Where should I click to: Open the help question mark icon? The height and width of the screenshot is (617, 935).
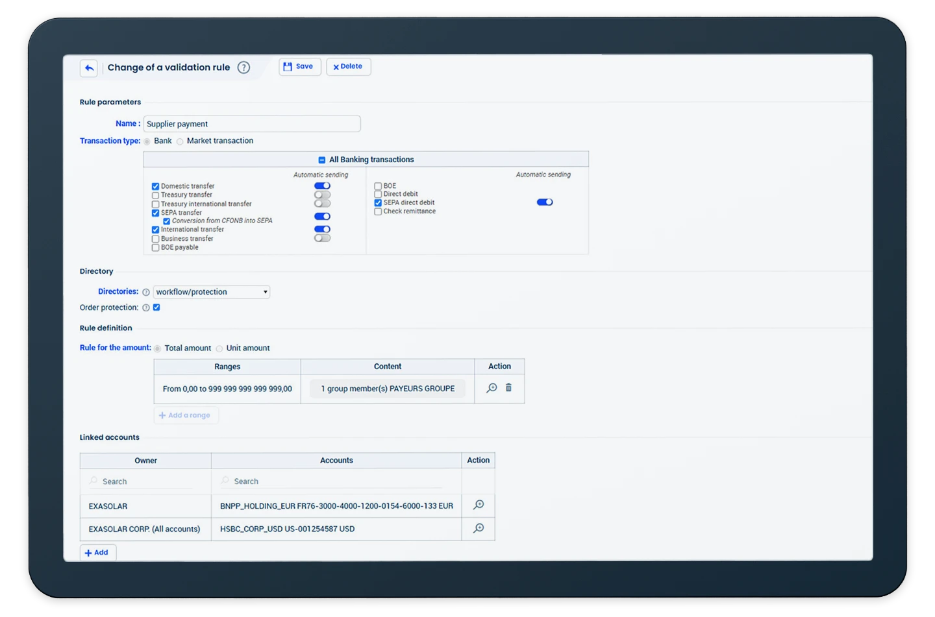pyautogui.click(x=243, y=67)
